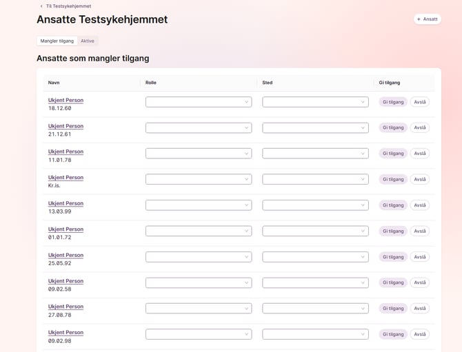Reject access for person 25.05.92

click(420, 257)
